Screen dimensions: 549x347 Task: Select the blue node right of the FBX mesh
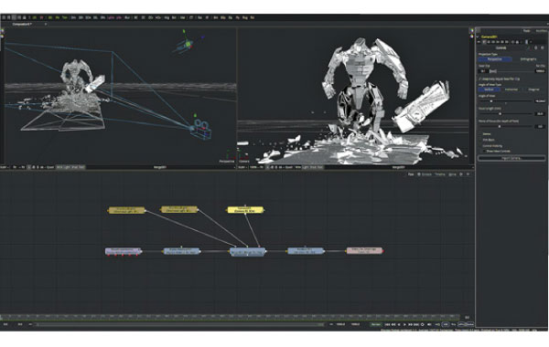[182, 251]
